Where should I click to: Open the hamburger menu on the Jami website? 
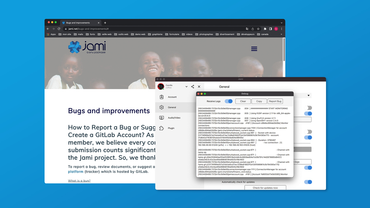tap(254, 49)
